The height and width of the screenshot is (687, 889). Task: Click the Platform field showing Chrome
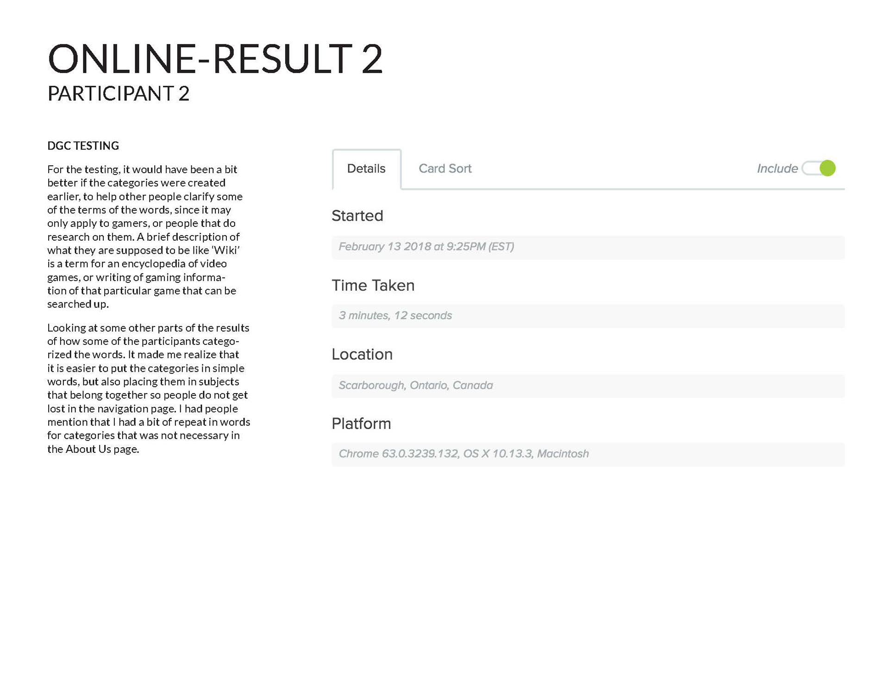click(x=588, y=454)
